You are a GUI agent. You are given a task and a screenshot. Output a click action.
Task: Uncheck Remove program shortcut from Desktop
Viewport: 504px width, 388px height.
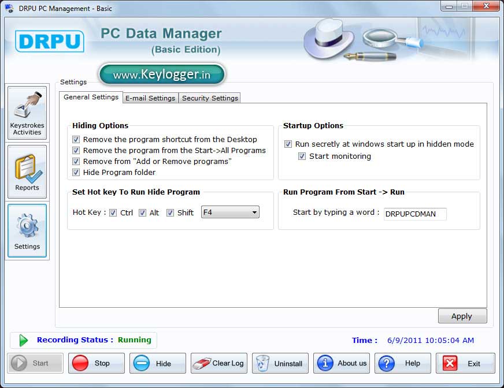[76, 139]
